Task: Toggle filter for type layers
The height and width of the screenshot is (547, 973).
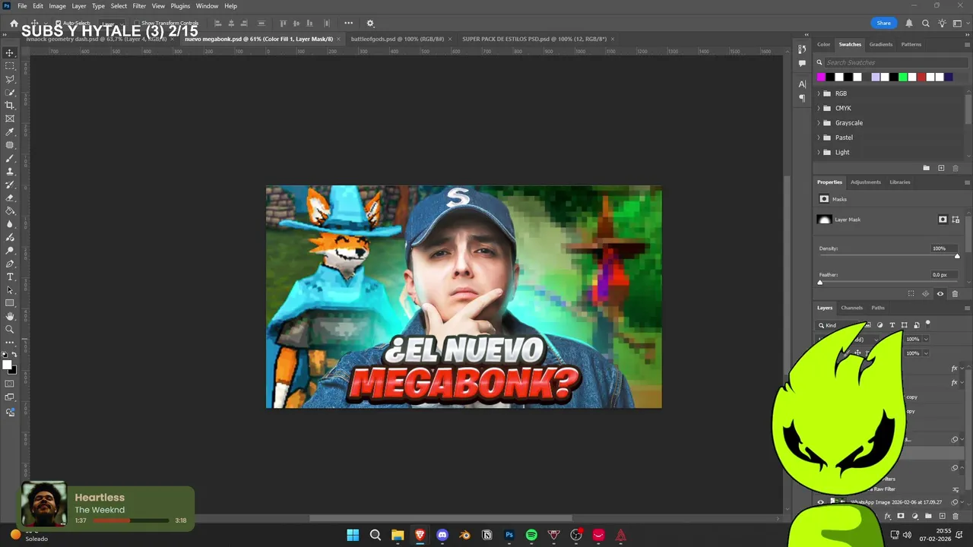Action: (892, 325)
